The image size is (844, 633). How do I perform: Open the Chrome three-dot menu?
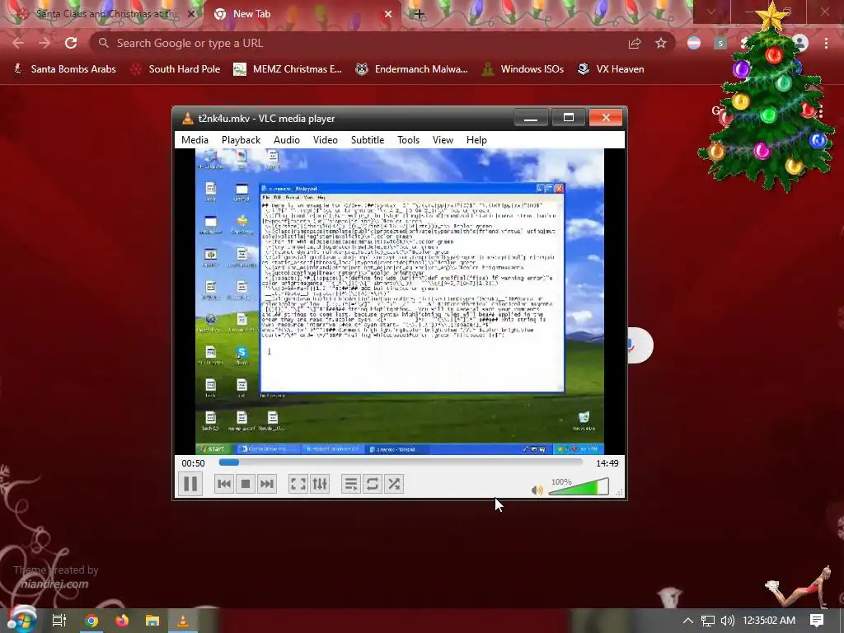coord(826,44)
